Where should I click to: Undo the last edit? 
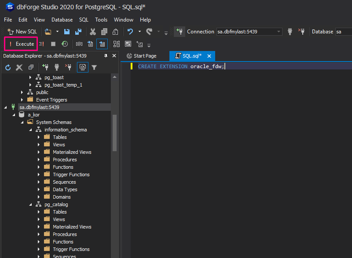coord(130,32)
